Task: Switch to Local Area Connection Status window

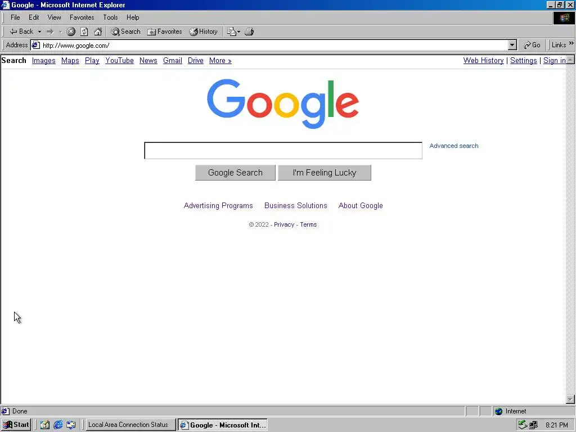Action: tap(130, 425)
